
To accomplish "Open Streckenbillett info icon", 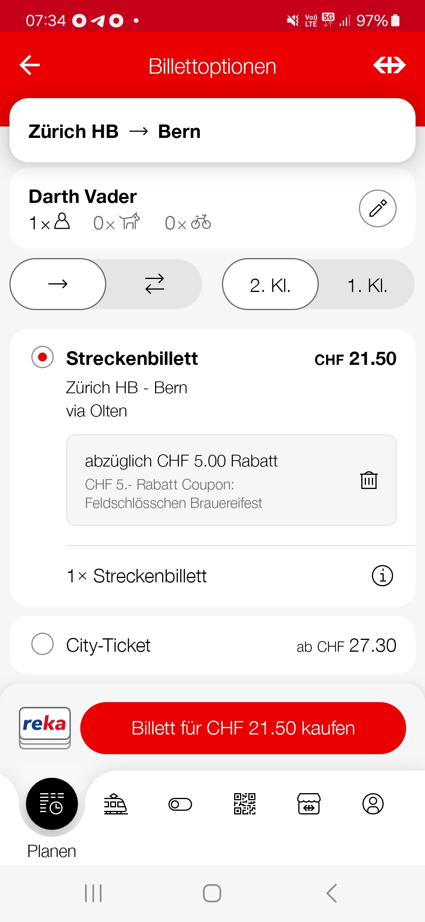I will click(x=382, y=576).
